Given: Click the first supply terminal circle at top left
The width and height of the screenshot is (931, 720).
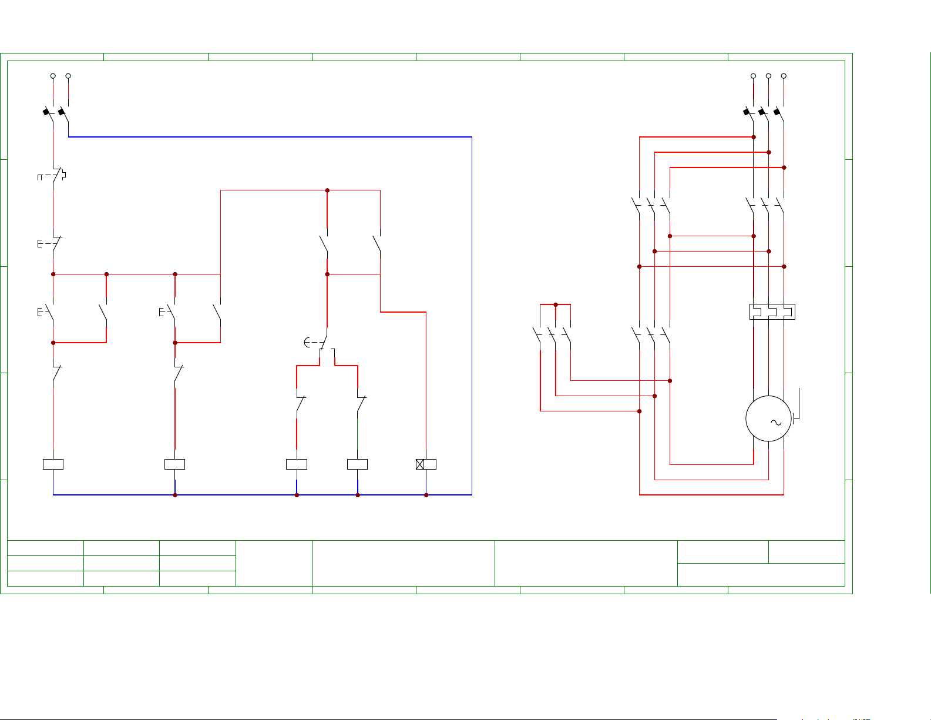Looking at the screenshot, I should (53, 76).
